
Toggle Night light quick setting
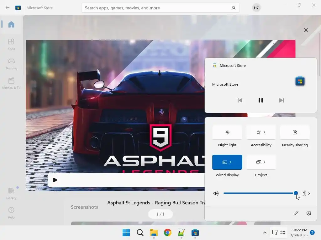pos(227,132)
